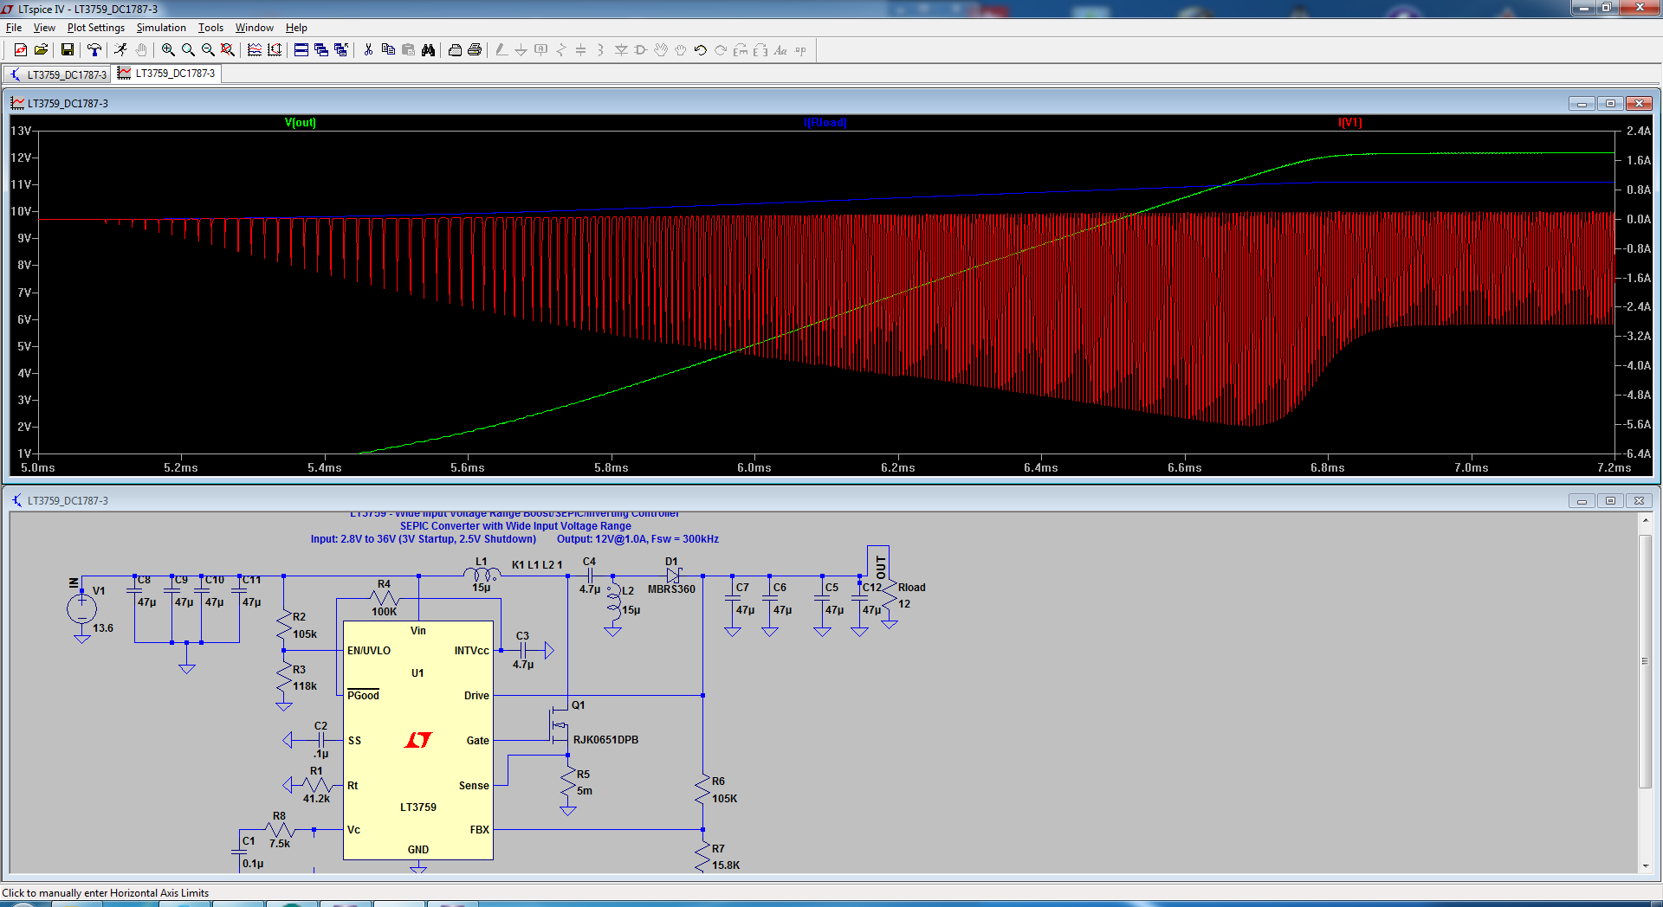This screenshot has height=907, width=1663.
Task: Click Zoom Full Extents icon
Action: click(228, 50)
